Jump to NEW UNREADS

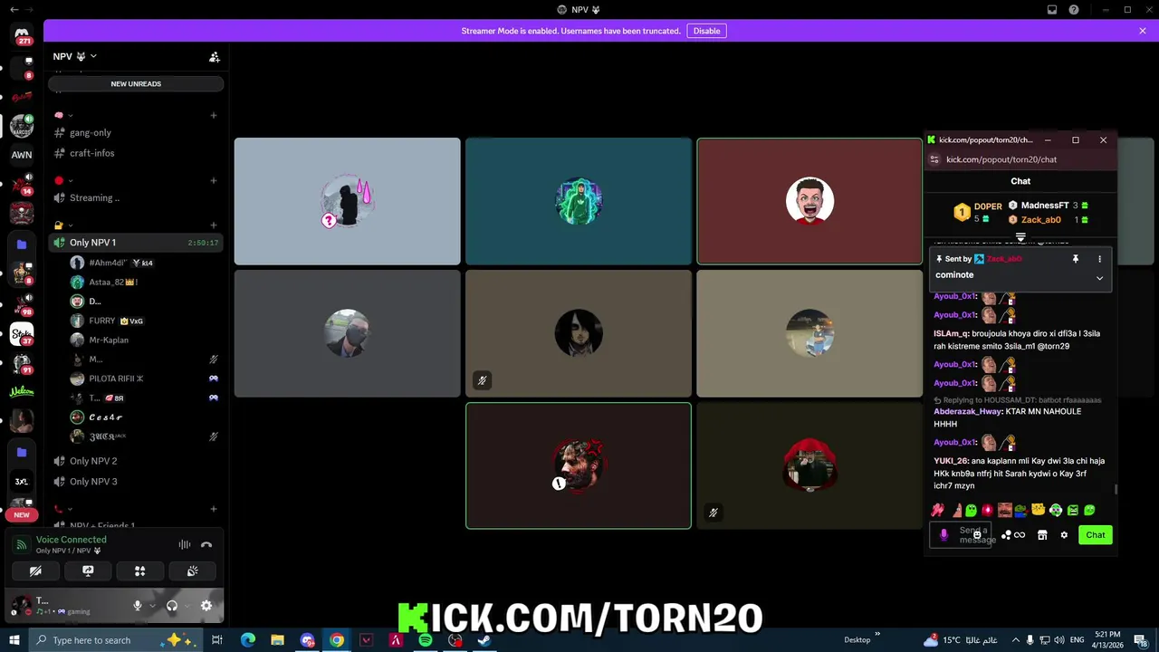click(136, 84)
